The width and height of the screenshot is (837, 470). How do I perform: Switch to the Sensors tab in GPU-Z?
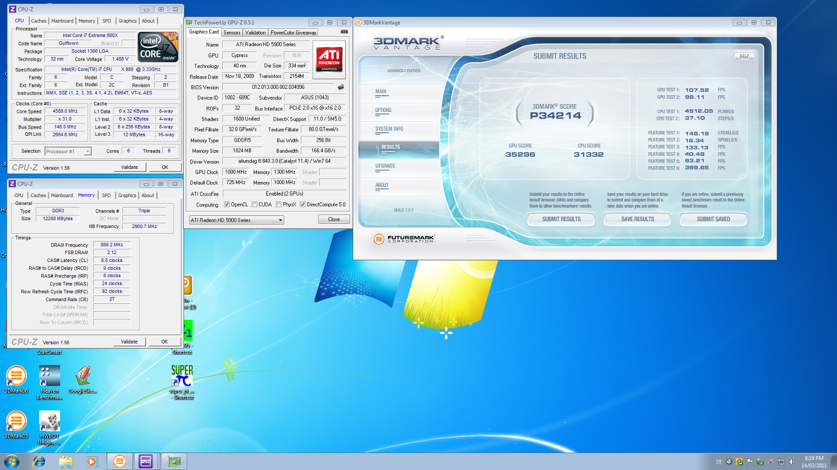[232, 32]
